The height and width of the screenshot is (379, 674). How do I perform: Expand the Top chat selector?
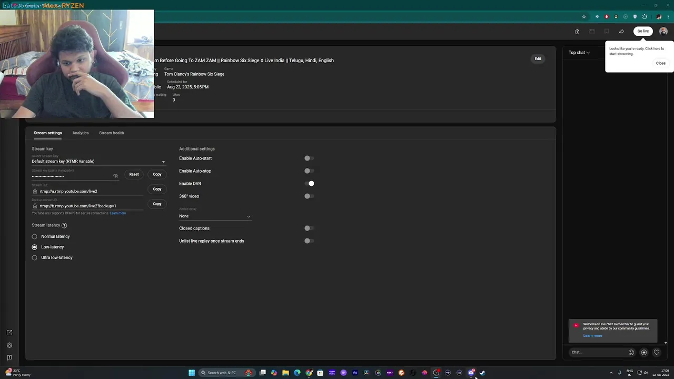point(579,53)
